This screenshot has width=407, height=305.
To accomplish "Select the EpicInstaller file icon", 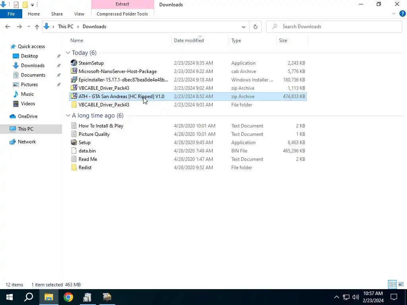I will [x=74, y=79].
